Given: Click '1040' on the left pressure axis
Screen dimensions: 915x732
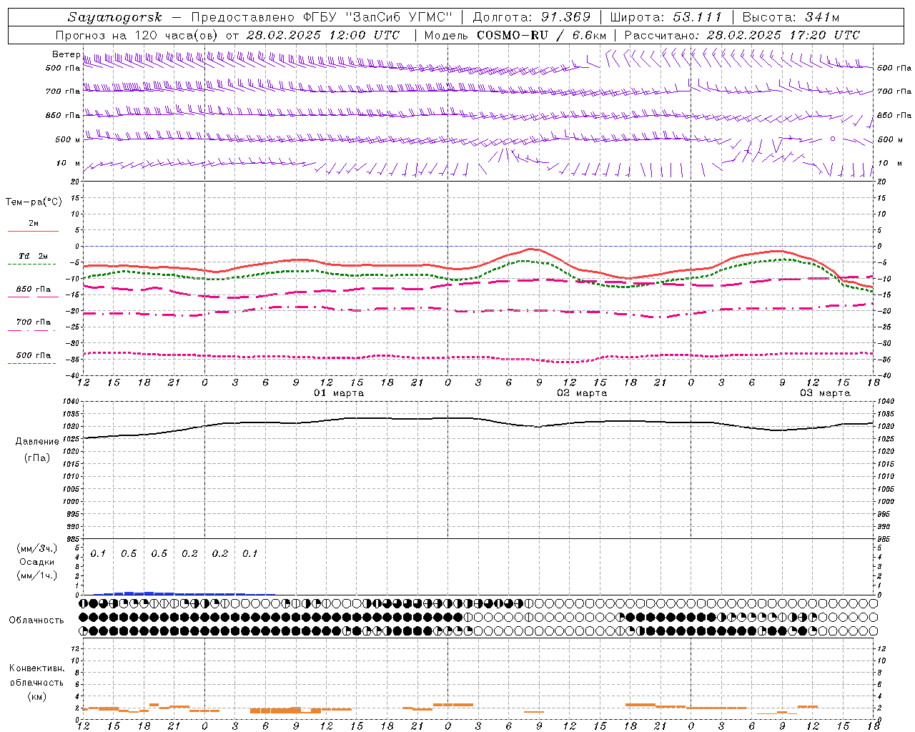Looking at the screenshot, I should coord(71,402).
